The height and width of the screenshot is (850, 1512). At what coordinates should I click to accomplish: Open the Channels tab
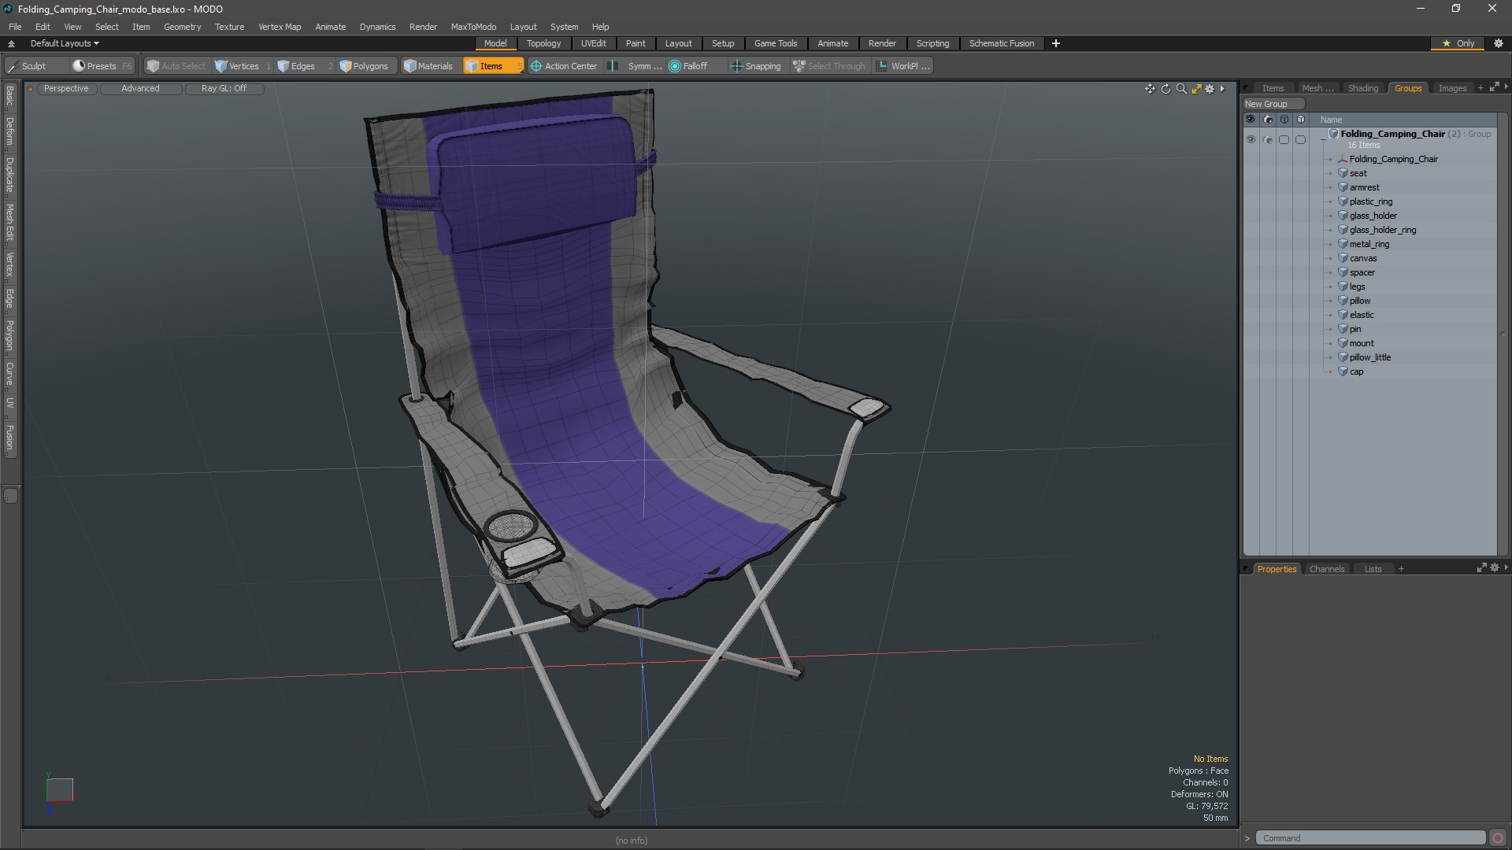(x=1327, y=569)
